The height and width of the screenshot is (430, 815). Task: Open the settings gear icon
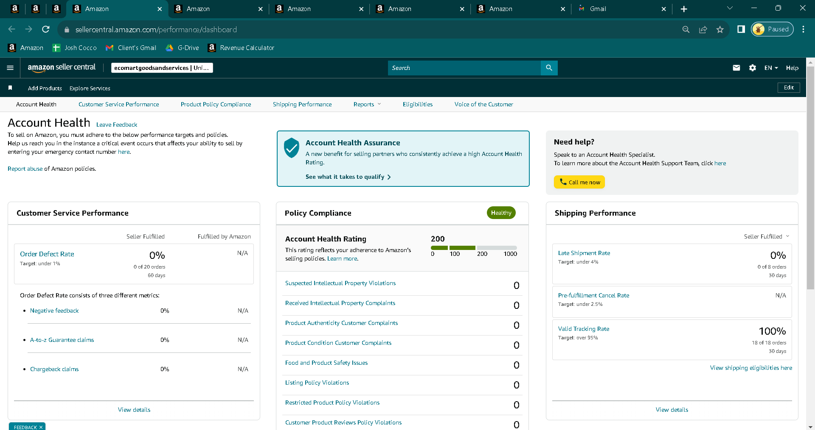click(753, 68)
